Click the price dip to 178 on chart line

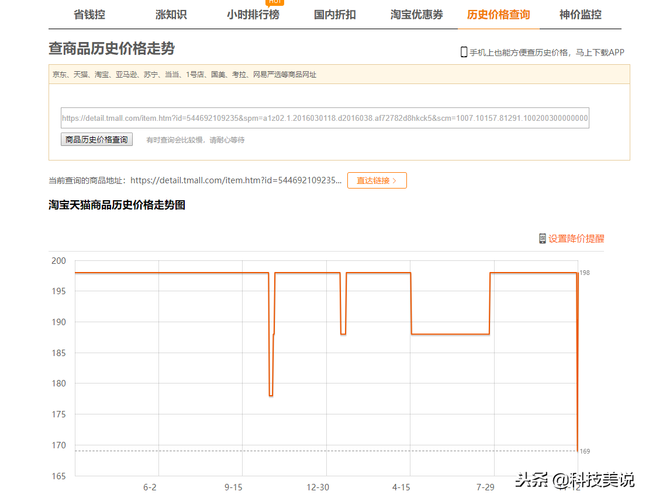pos(271,395)
